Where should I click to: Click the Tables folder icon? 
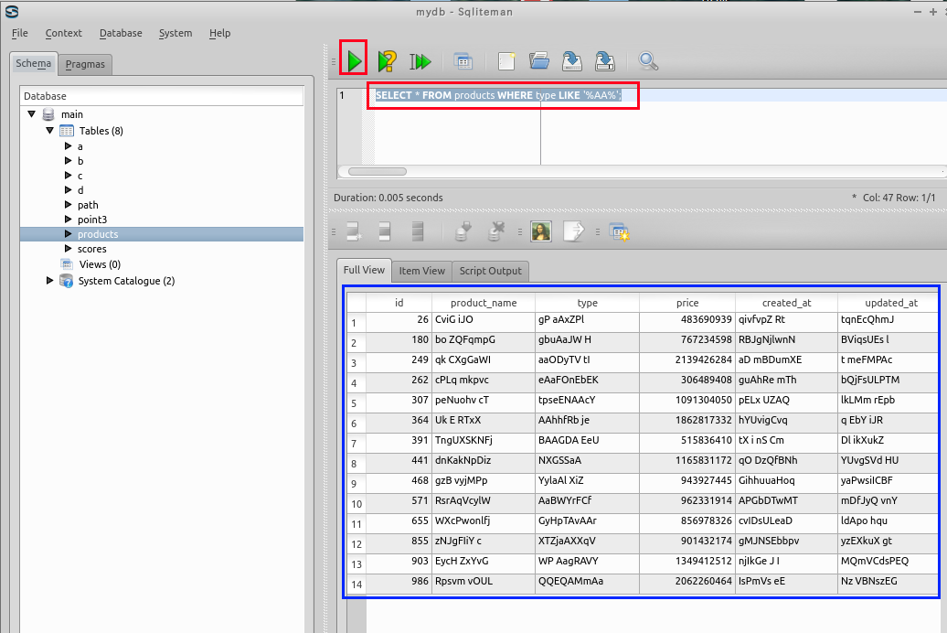pos(67,131)
